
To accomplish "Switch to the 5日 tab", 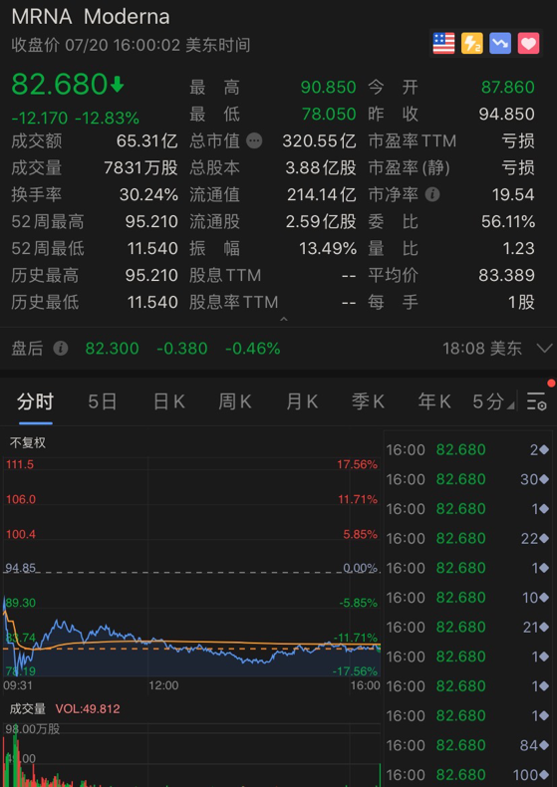I will 103,401.
